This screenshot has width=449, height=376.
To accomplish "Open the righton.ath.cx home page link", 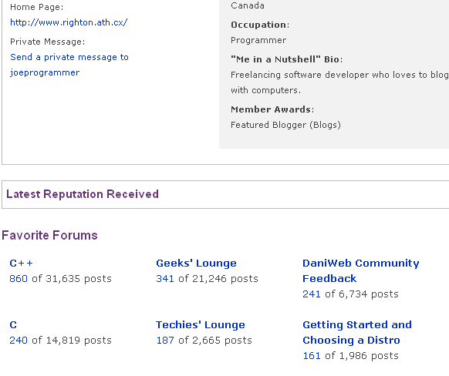I will pyautogui.click(x=69, y=22).
